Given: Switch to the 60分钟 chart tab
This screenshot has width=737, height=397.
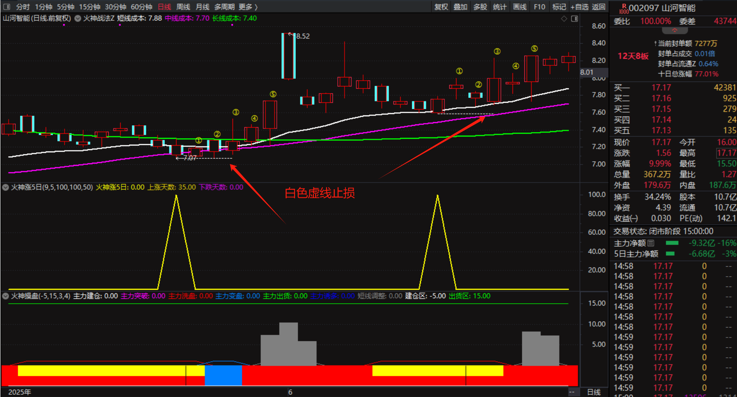Looking at the screenshot, I should pos(141,7).
